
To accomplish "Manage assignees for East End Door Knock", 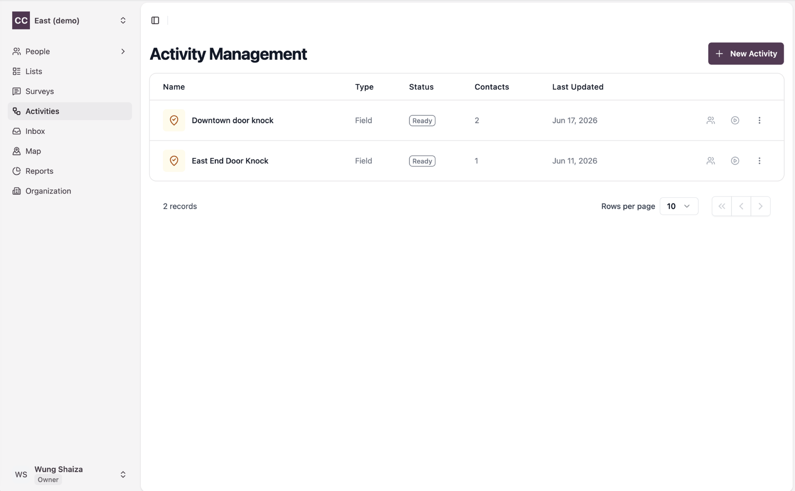I will click(711, 161).
